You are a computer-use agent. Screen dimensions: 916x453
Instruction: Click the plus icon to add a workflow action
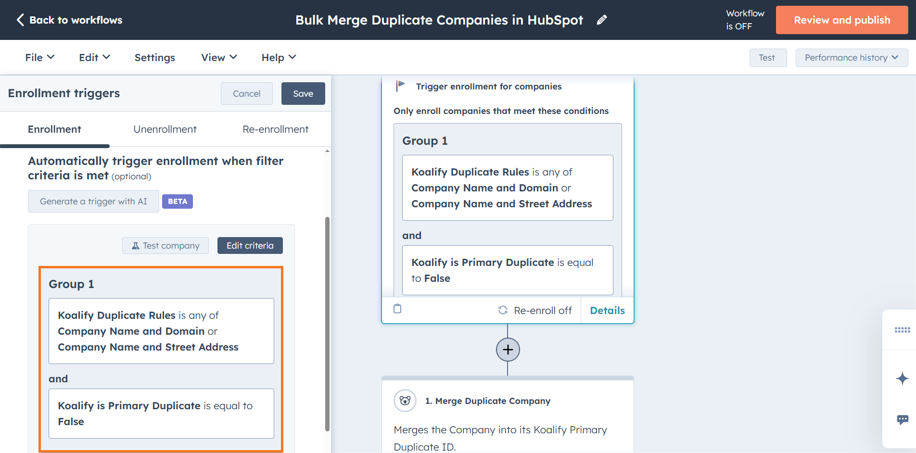pos(508,350)
